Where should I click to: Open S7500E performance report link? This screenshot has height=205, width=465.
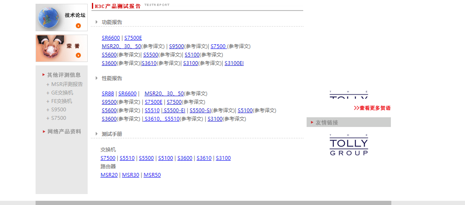pos(154,102)
